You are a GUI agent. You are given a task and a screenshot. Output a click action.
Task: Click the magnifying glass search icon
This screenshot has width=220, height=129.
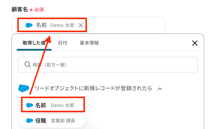click(27, 64)
